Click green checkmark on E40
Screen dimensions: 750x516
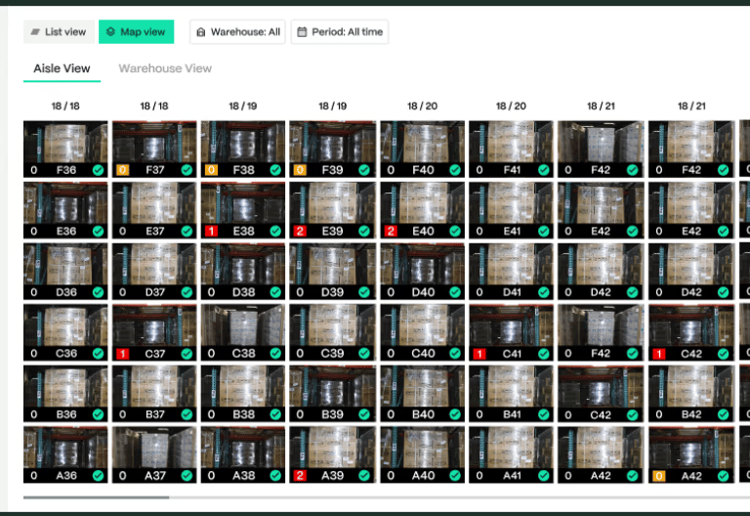(455, 232)
